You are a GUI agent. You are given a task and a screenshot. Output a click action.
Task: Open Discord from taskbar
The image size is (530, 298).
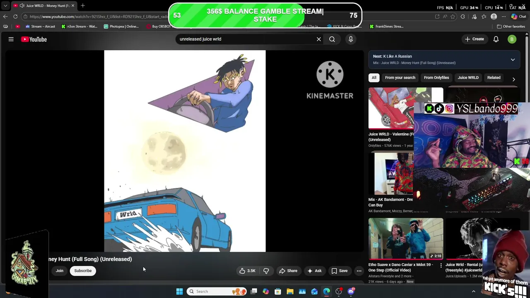351,291
